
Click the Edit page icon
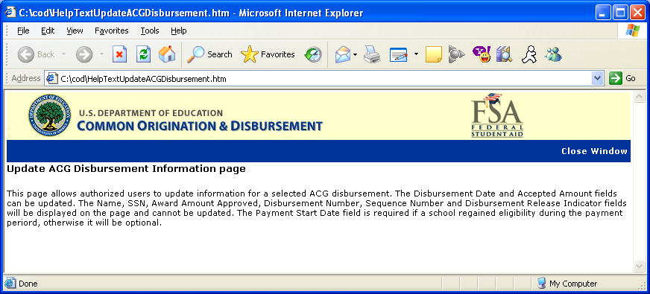(399, 54)
